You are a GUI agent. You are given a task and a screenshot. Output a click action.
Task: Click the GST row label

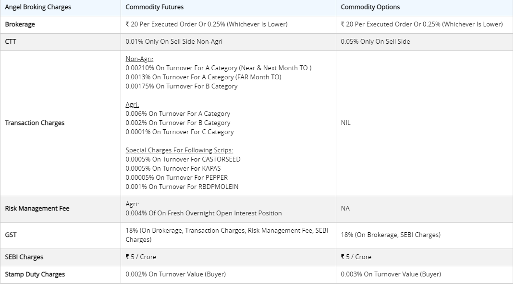tap(11, 235)
